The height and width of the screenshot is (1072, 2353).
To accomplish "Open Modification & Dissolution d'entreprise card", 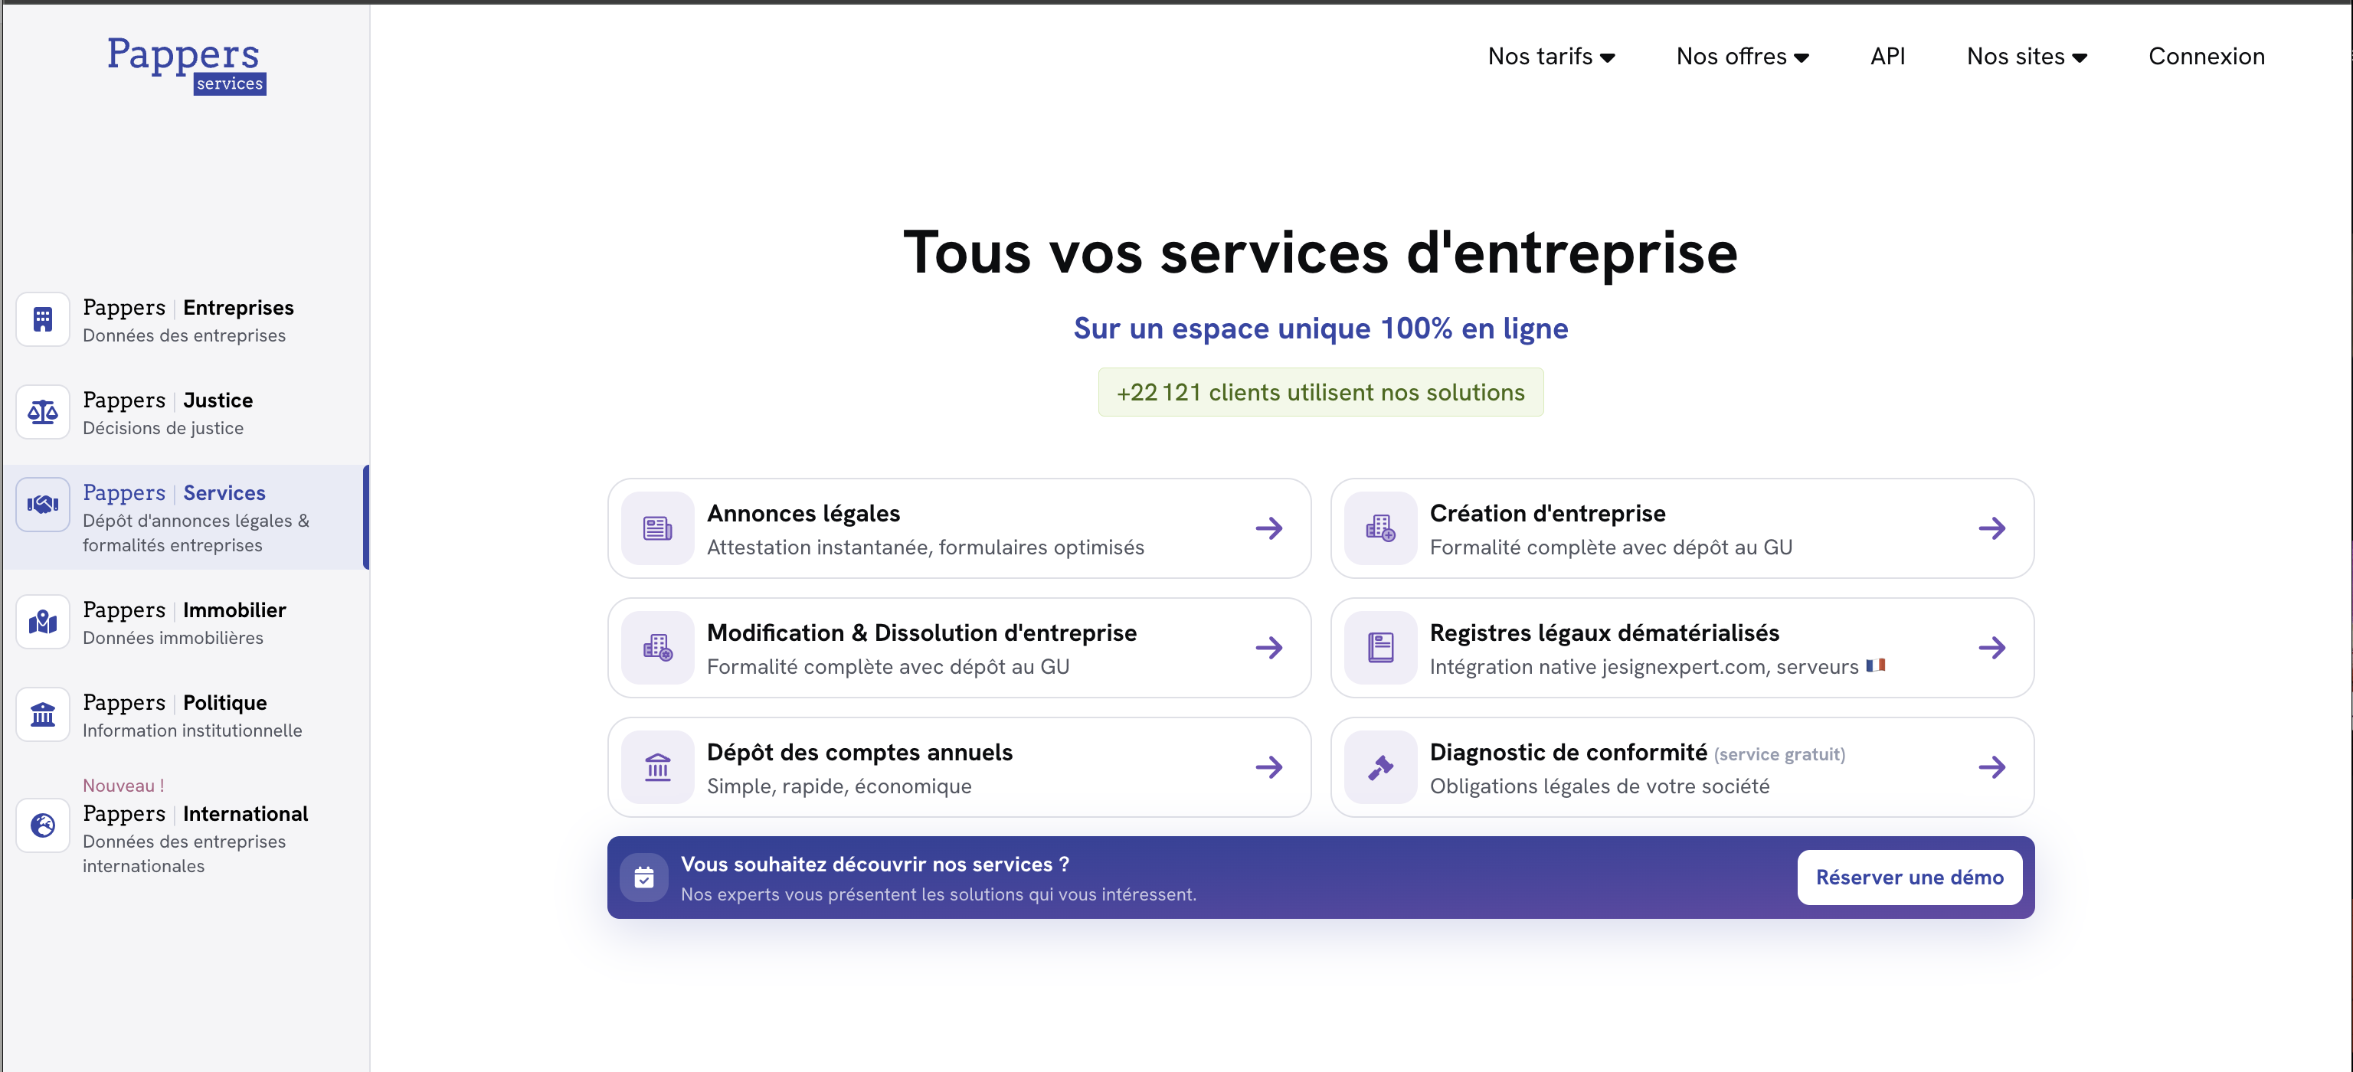I will click(x=959, y=649).
